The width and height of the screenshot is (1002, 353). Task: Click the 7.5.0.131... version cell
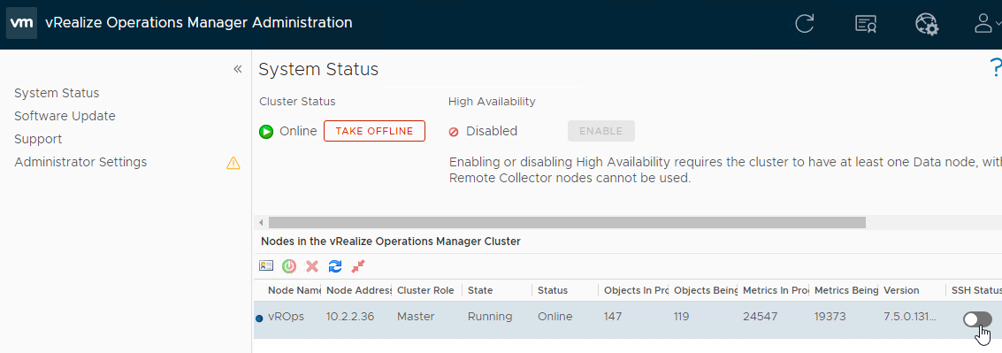(x=911, y=317)
